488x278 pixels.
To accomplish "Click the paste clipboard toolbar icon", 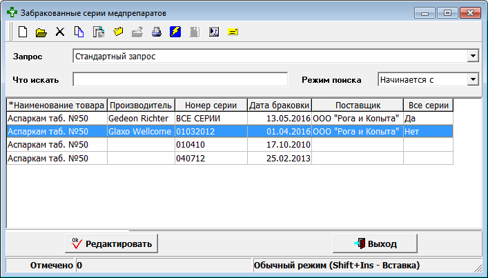I will 98,32.
